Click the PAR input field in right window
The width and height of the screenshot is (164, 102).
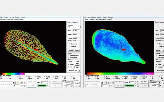[x=131, y=83]
